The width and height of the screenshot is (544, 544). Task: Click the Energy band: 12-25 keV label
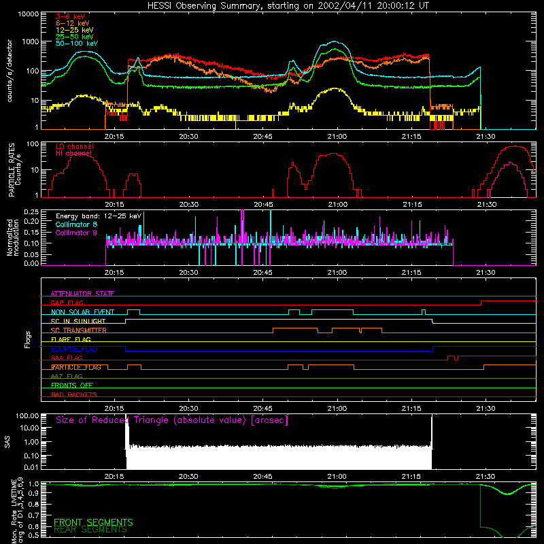(x=99, y=216)
